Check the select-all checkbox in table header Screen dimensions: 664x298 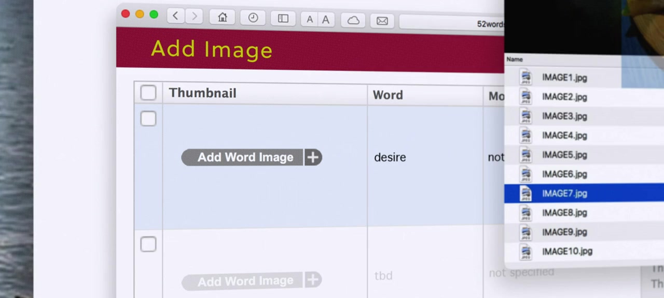148,93
